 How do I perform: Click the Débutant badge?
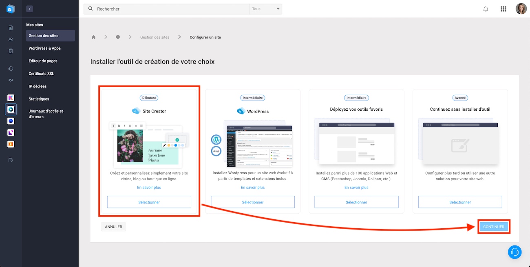pos(149,98)
